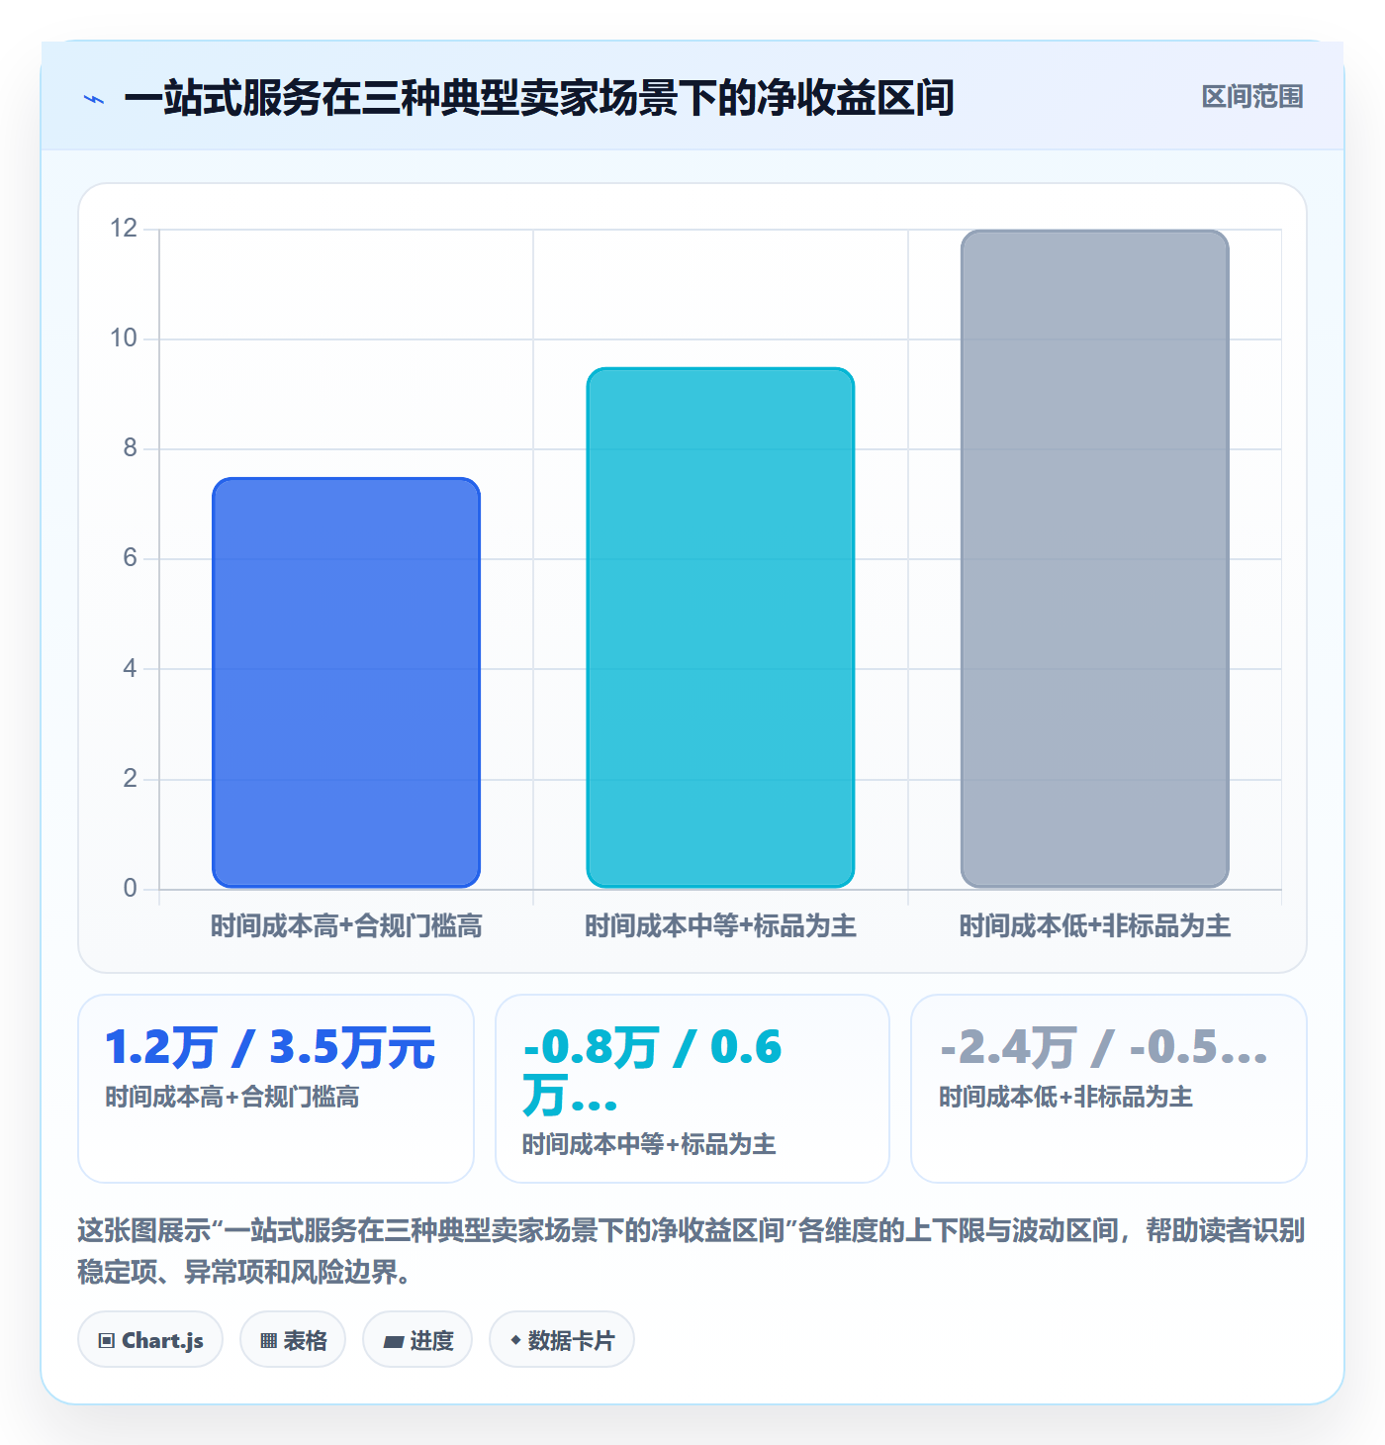Click x-axis label 时间成本中等+标品为主
The image size is (1385, 1445).
[720, 926]
